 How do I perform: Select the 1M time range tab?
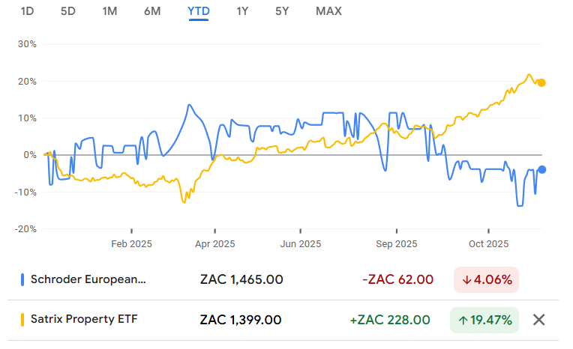pyautogui.click(x=109, y=11)
